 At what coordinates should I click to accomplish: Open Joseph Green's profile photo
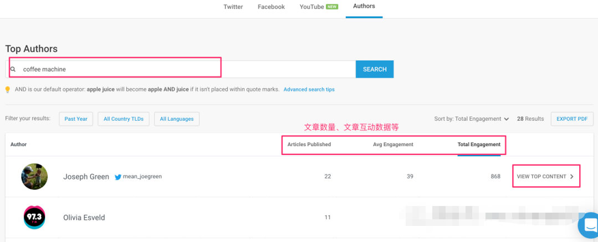coord(34,177)
